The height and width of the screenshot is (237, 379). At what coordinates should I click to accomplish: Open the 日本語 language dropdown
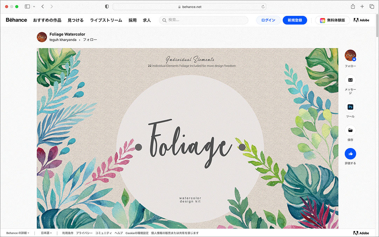point(46,233)
